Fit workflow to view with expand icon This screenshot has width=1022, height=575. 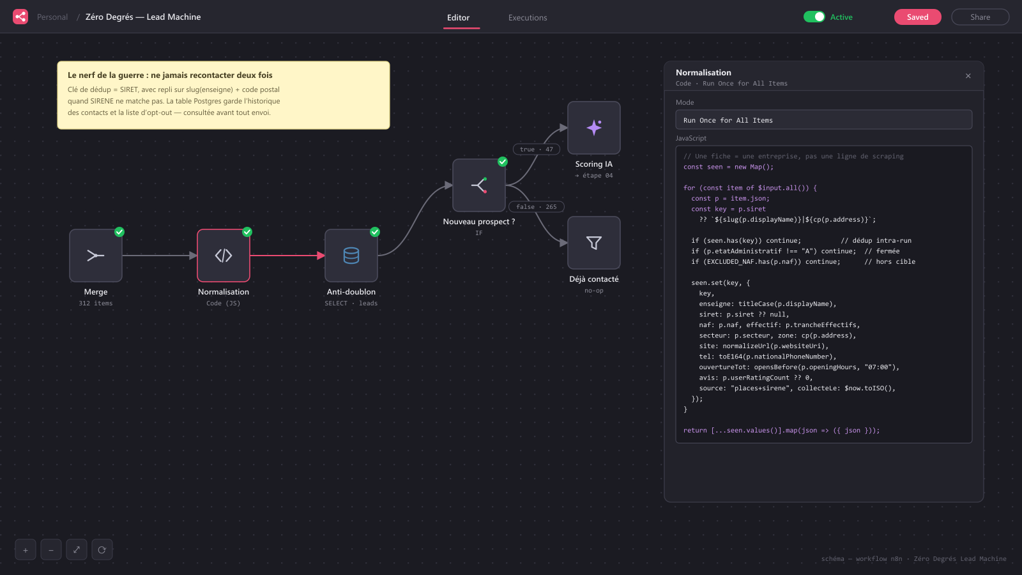[77, 550]
